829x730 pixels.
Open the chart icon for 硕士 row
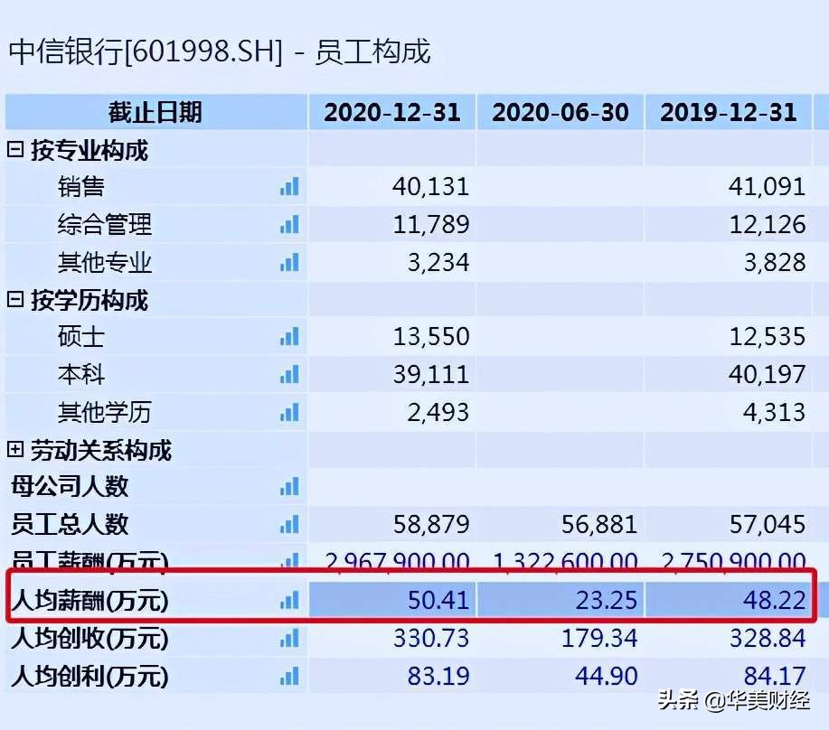pos(289,337)
